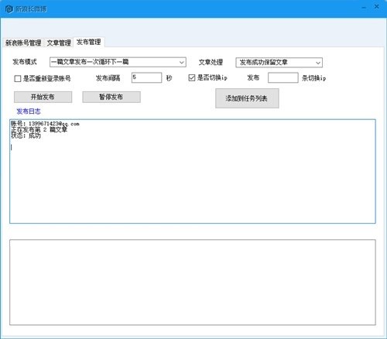Click the 正在发布第 2 篇文章 log line
The width and height of the screenshot is (387, 339).
(39, 129)
